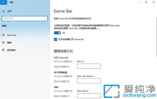Maximize the settings window
This screenshot has width=157, height=99.
(x=146, y=2)
